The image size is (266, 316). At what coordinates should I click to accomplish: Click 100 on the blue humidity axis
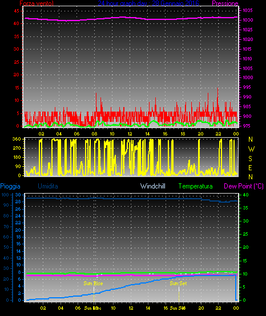point(5,195)
